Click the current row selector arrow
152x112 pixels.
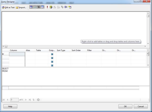[3, 54]
